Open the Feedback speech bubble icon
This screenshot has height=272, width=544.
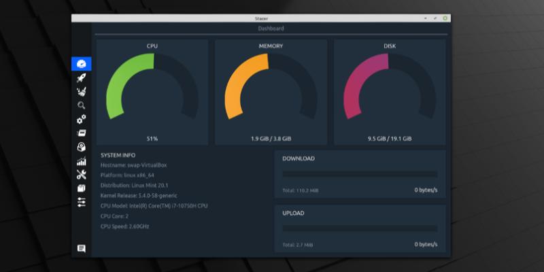(81, 248)
